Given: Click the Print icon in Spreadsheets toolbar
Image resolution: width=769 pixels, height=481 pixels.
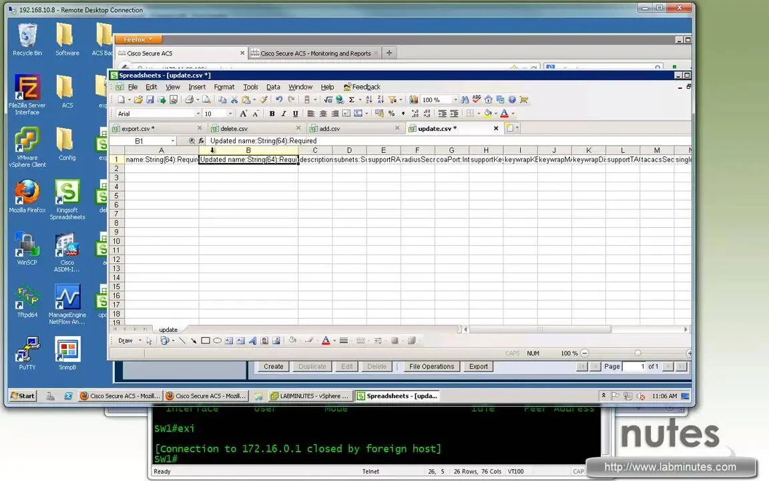Looking at the screenshot, I should coord(189,100).
